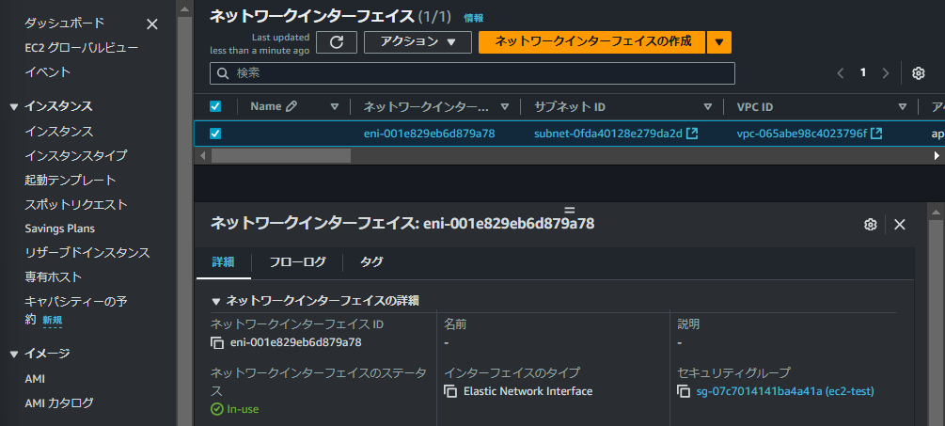Click the search magnifier icon
Image resolution: width=945 pixels, height=426 pixels.
tap(223, 73)
